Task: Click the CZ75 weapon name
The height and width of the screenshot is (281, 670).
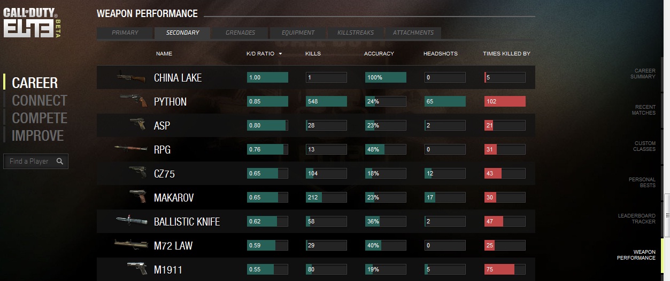Action: (164, 174)
